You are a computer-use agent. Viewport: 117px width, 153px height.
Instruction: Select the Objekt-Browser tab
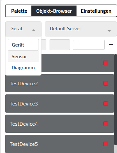click(54, 11)
